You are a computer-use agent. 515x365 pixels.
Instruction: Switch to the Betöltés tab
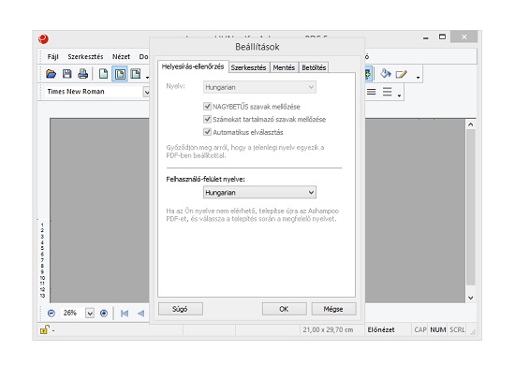tap(314, 67)
